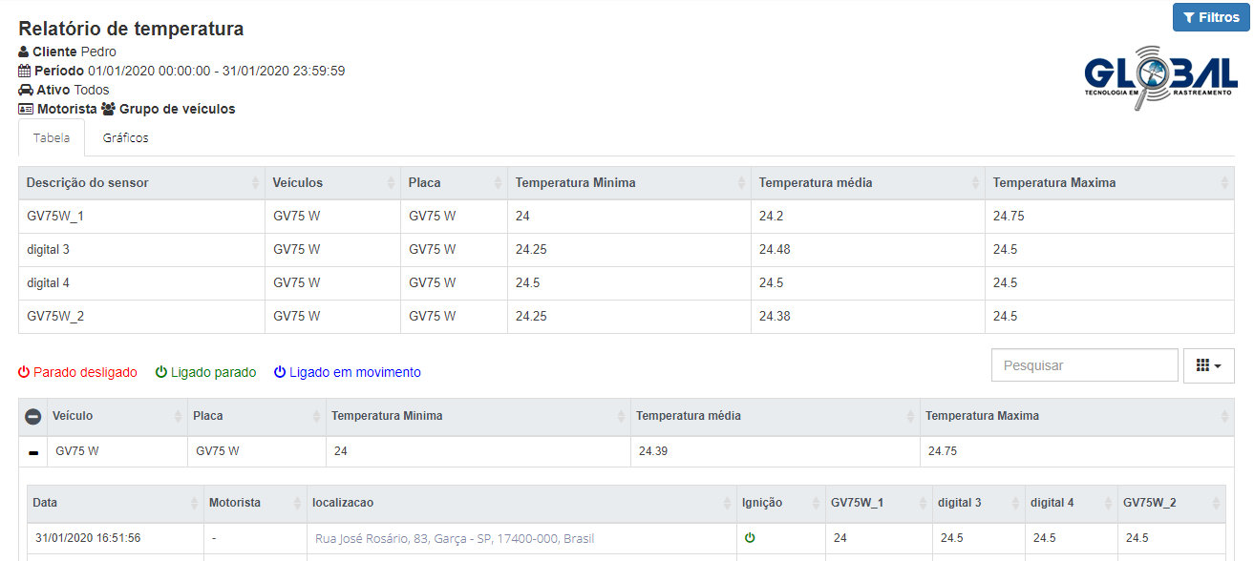Viewport: 1254px width, 561px height.
Task: Click the blue Ligado em movimento legend
Action: [x=347, y=373]
